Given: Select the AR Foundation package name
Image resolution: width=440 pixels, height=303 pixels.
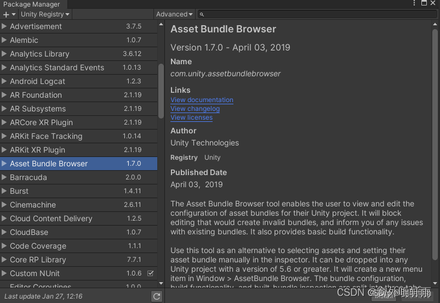Looking at the screenshot, I should (36, 95).
